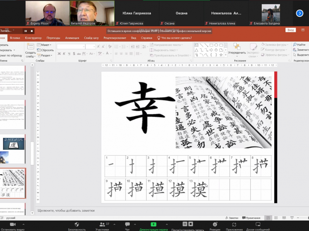The width and height of the screenshot is (309, 231).
Task: Click the Create Slide icon
Action: pos(31,47)
